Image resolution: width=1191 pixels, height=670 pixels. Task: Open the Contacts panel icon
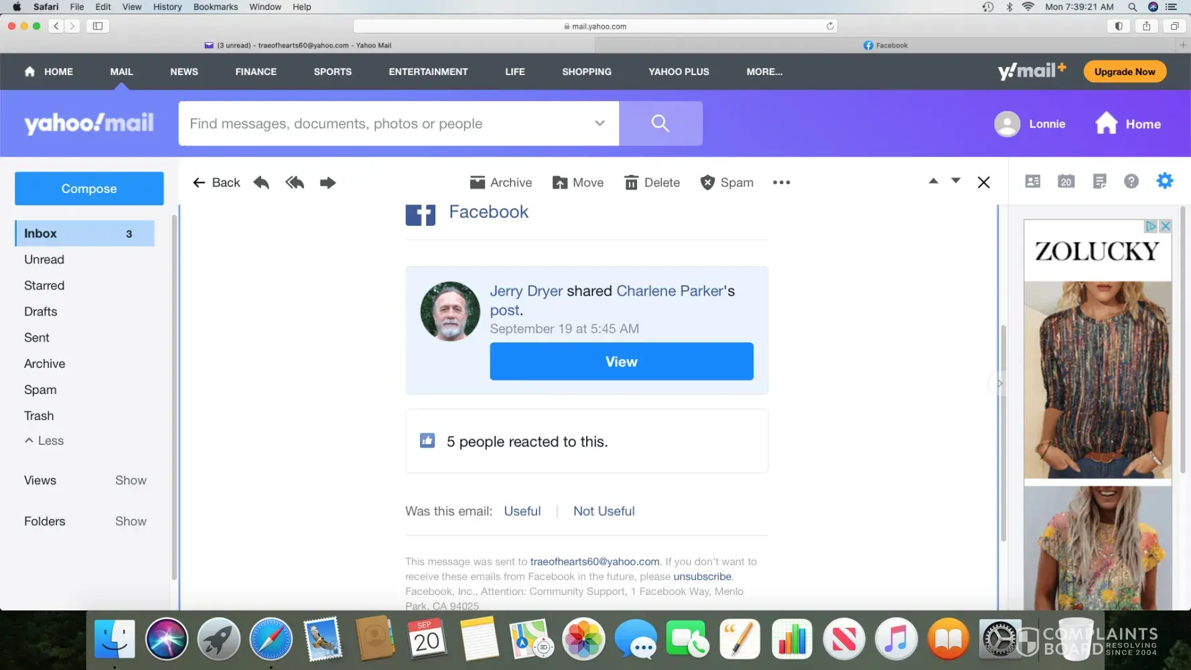point(1033,181)
